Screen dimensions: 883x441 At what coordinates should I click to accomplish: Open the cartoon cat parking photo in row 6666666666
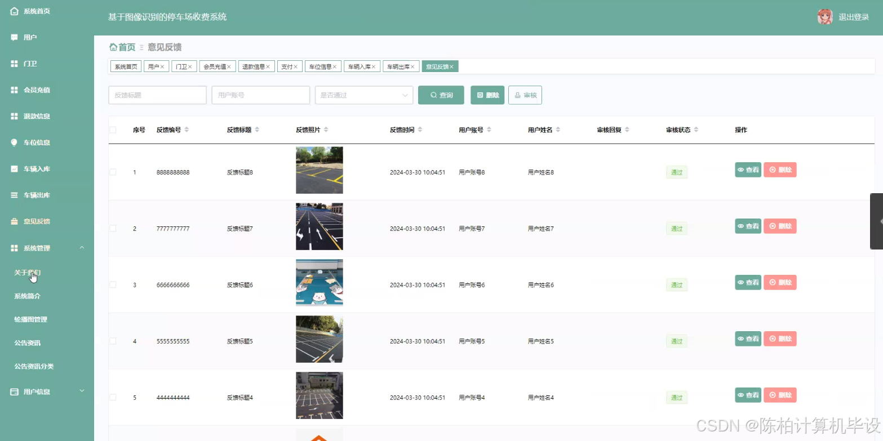[x=320, y=283]
